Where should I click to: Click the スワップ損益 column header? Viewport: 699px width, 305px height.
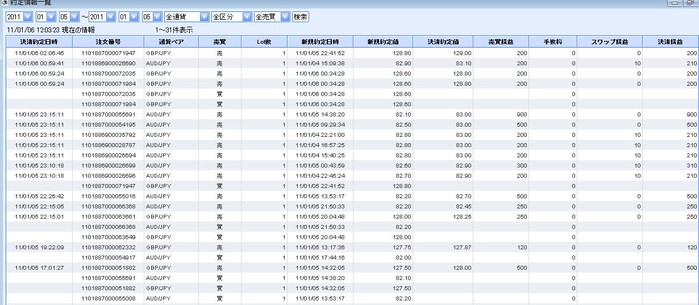[610, 42]
